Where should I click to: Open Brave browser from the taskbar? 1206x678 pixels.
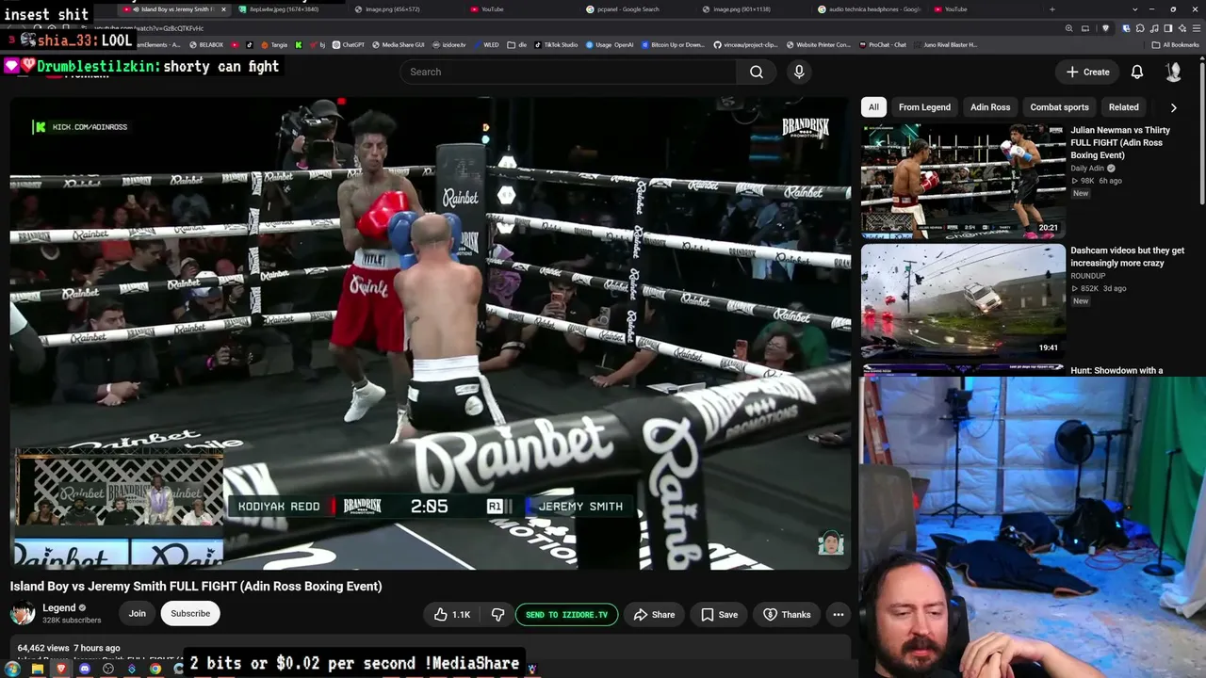(x=61, y=669)
